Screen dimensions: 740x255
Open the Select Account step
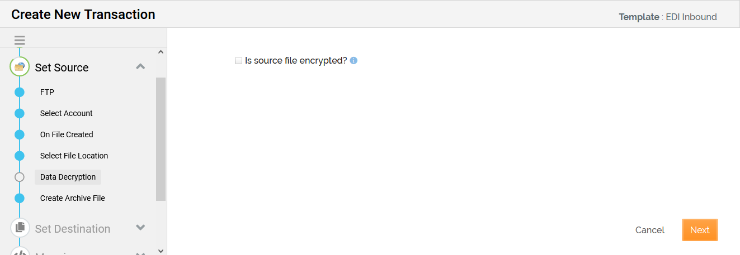[x=66, y=113]
